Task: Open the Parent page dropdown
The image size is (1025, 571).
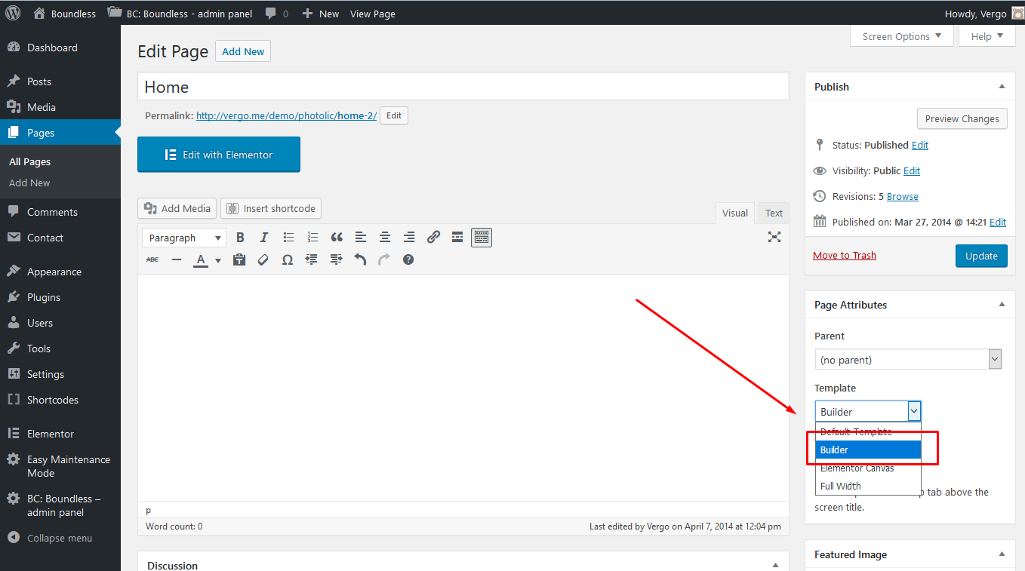Action: click(908, 360)
